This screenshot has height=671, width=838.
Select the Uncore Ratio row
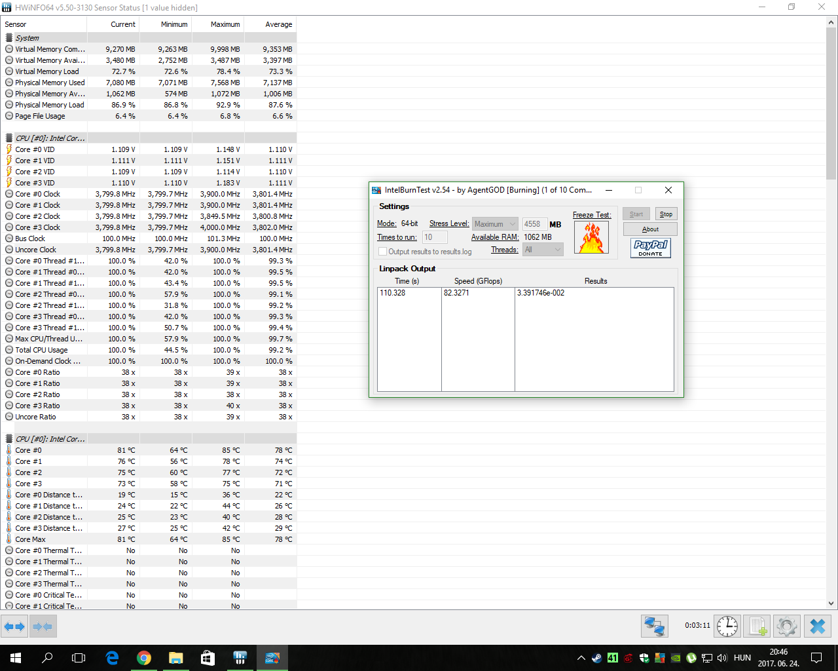pos(149,417)
